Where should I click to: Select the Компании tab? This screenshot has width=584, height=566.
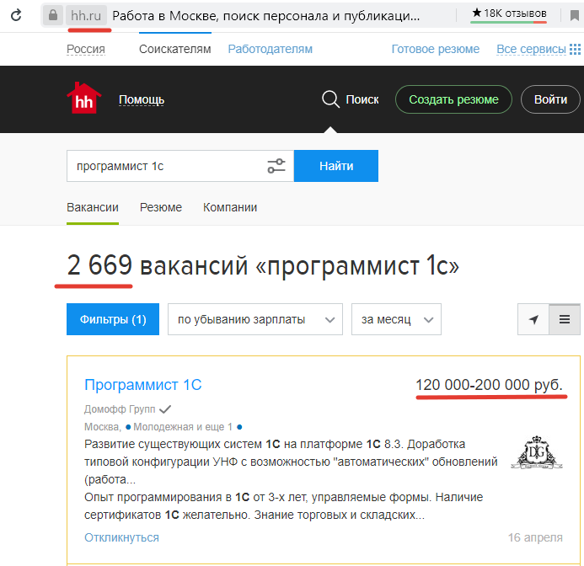230,207
